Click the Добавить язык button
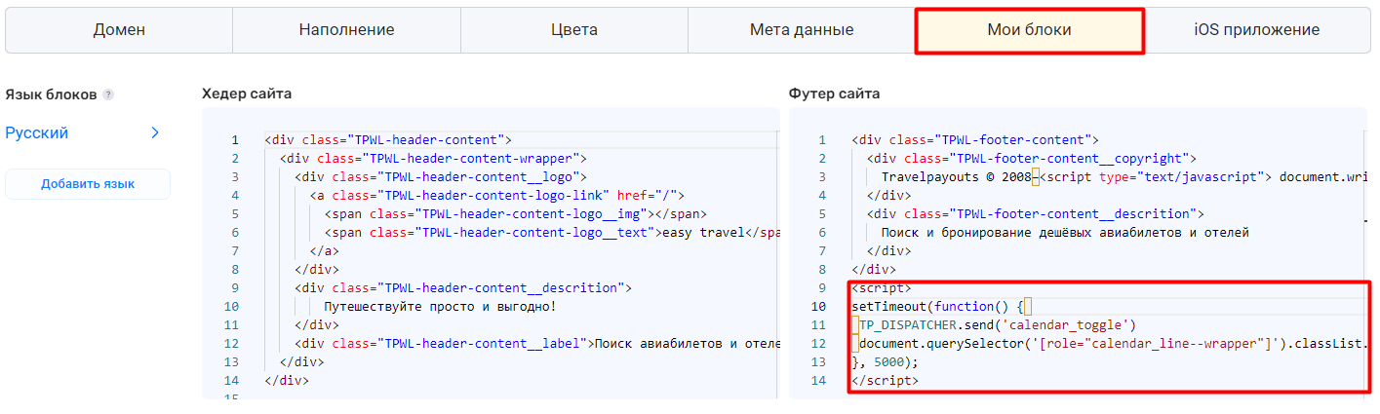Screen dimensions: 1380x414 [x=88, y=184]
